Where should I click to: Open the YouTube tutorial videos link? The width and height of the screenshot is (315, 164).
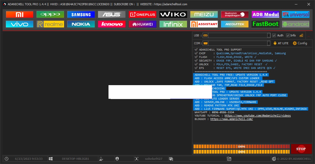click(257, 116)
